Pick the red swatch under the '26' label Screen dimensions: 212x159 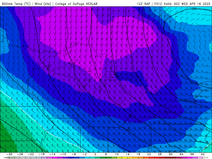click(157, 157)
